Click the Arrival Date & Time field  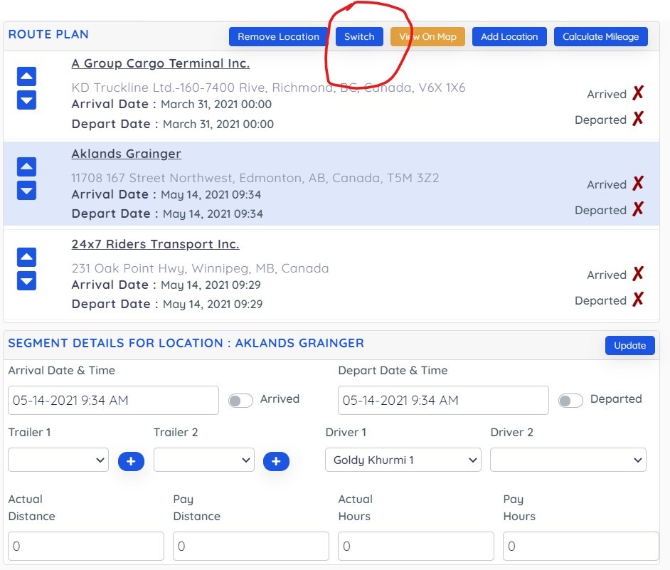pyautogui.click(x=113, y=401)
